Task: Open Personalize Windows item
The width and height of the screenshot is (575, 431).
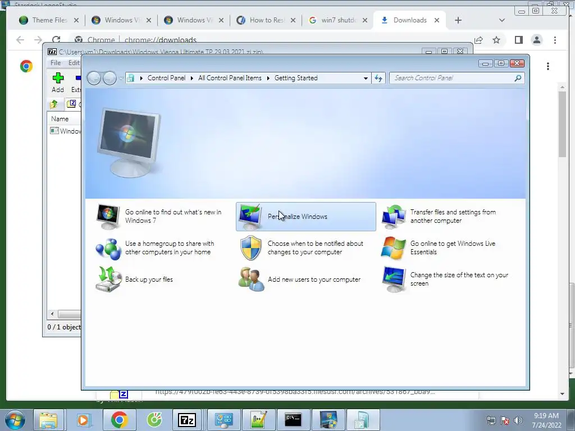Action: 306,216
